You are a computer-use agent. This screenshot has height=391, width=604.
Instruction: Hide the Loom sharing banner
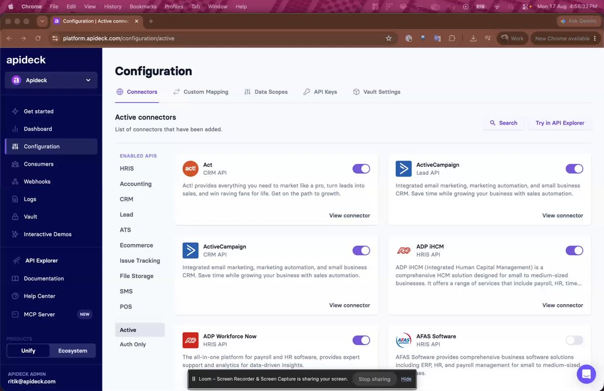click(406, 379)
